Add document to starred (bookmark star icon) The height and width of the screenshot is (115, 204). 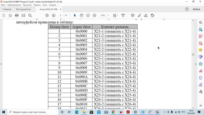[x=10, y=15]
